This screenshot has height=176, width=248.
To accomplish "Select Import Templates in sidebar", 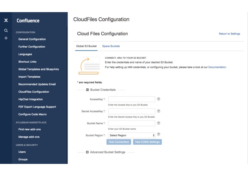I will 29,77.
